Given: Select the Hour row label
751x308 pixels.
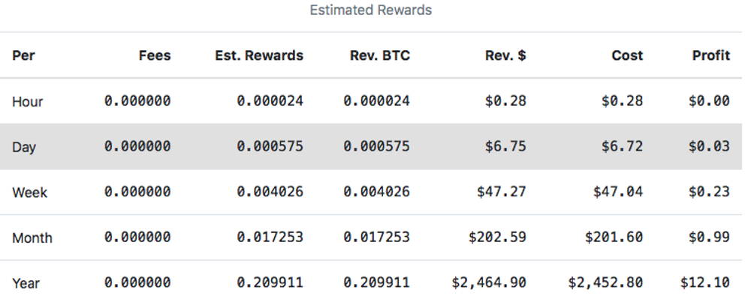Looking at the screenshot, I should pyautogui.click(x=27, y=101).
